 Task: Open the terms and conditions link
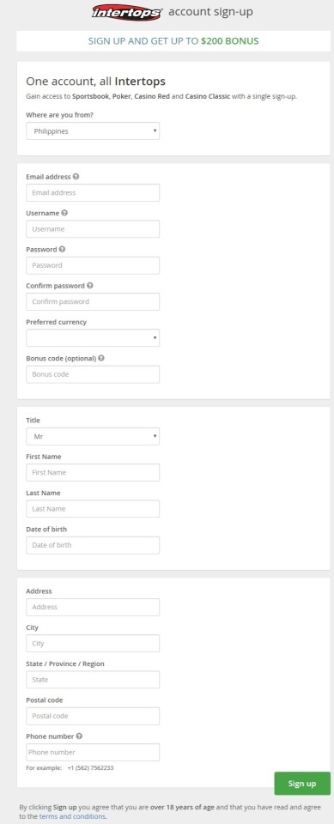[x=73, y=816]
